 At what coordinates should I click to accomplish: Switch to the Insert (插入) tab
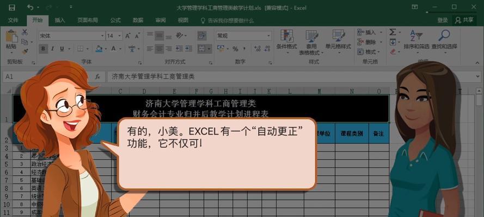point(60,20)
